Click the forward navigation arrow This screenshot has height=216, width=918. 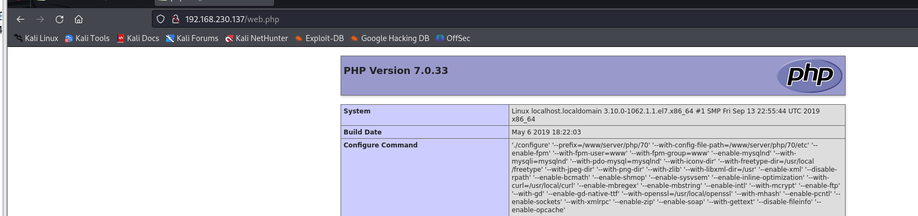[x=40, y=19]
